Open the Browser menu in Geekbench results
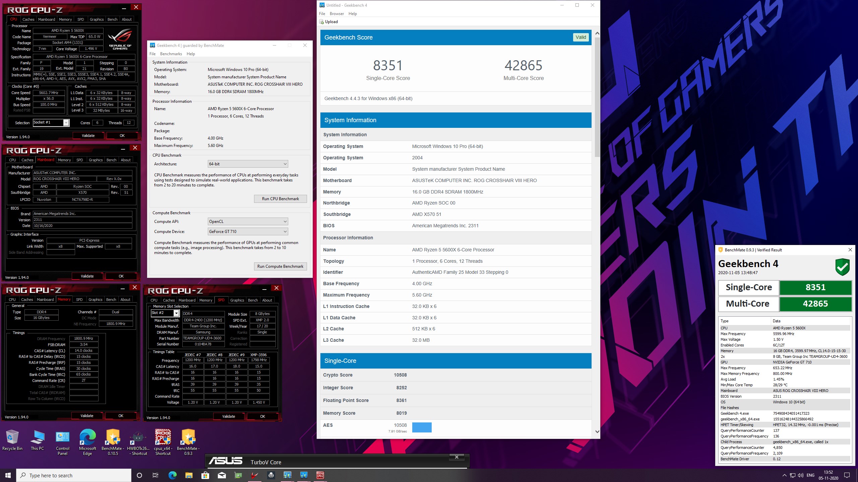 tap(336, 14)
